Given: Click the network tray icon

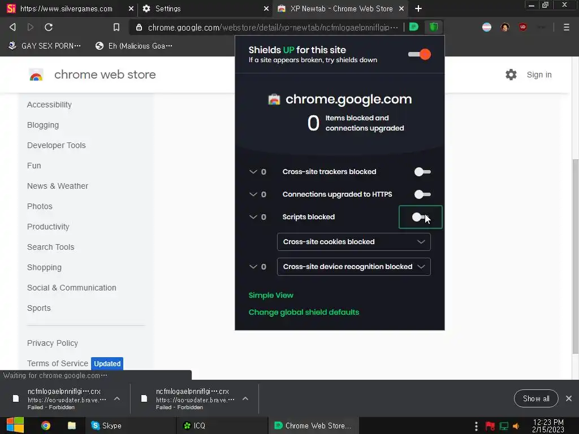Looking at the screenshot, I should point(504,426).
